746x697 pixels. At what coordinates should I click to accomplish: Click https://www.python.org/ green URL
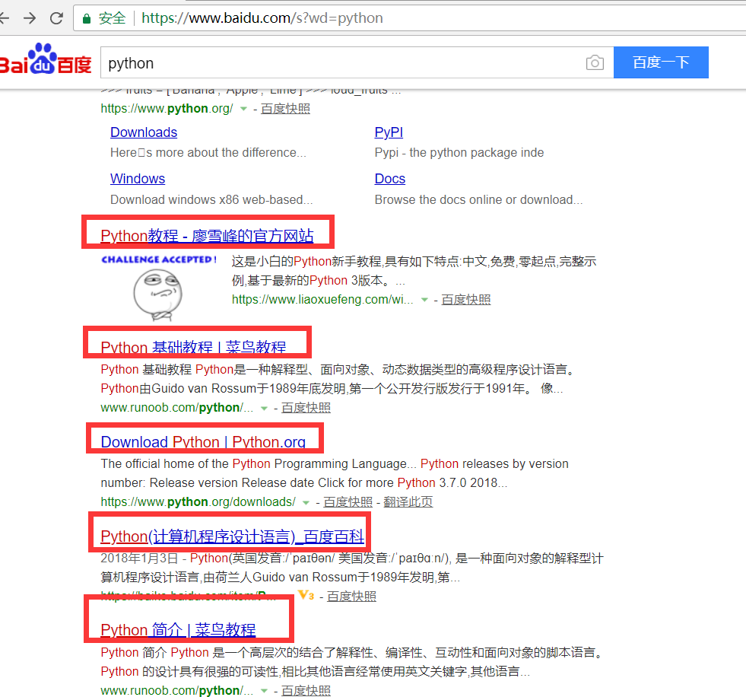tap(167, 109)
